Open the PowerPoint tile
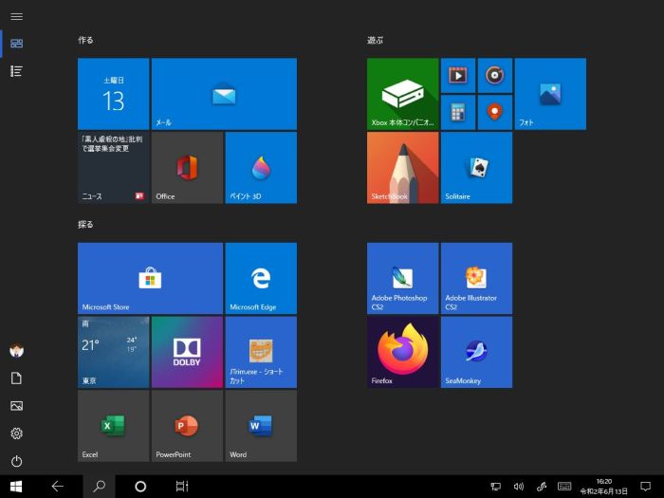 tap(187, 426)
